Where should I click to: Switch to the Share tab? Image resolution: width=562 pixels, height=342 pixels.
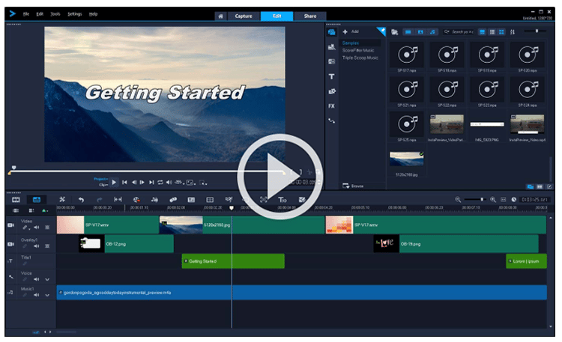coord(309,16)
